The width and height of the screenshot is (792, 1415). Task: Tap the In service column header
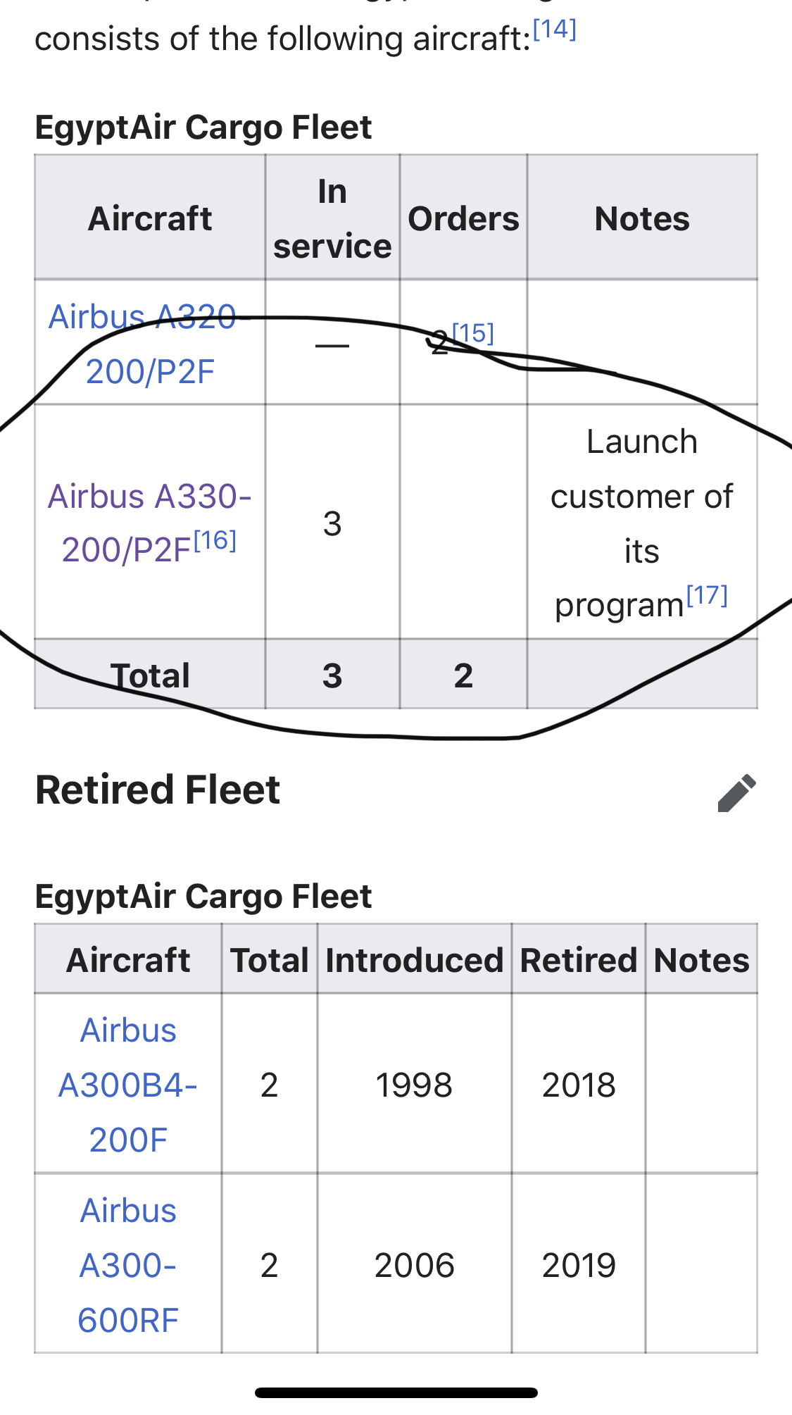(x=332, y=218)
